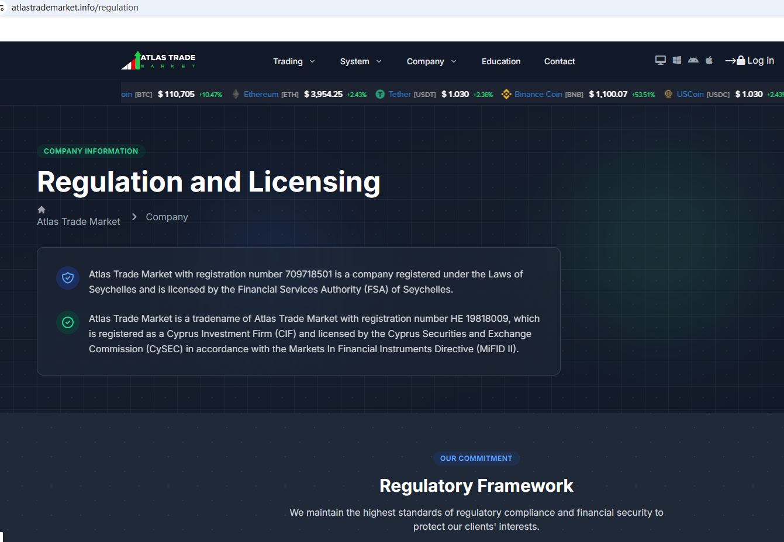The height and width of the screenshot is (542, 784).
Task: Click the desktop monitor platform icon
Action: point(660,60)
